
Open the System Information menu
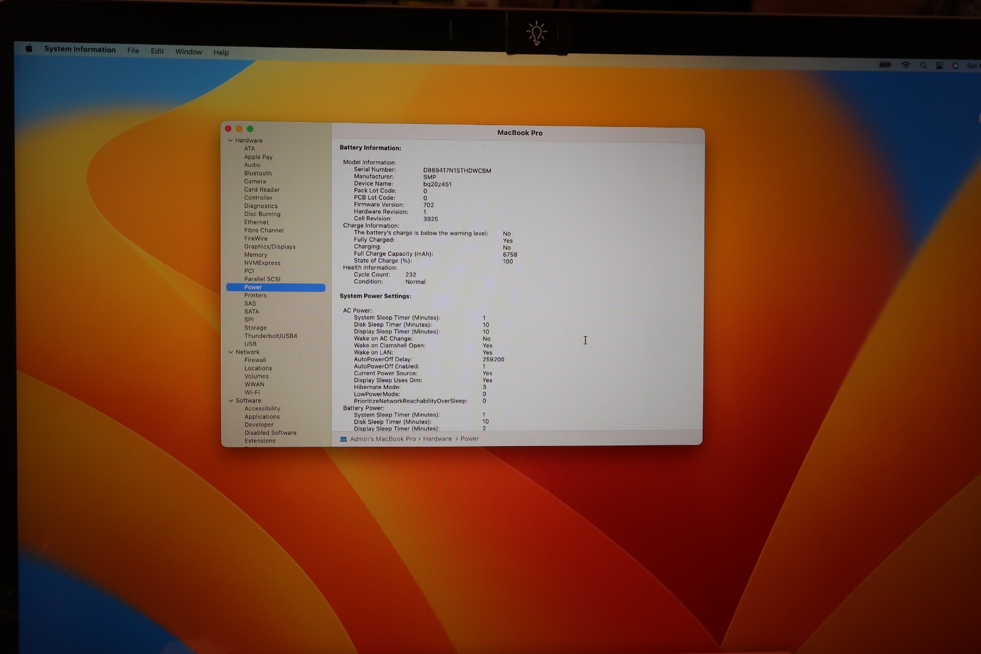point(80,50)
